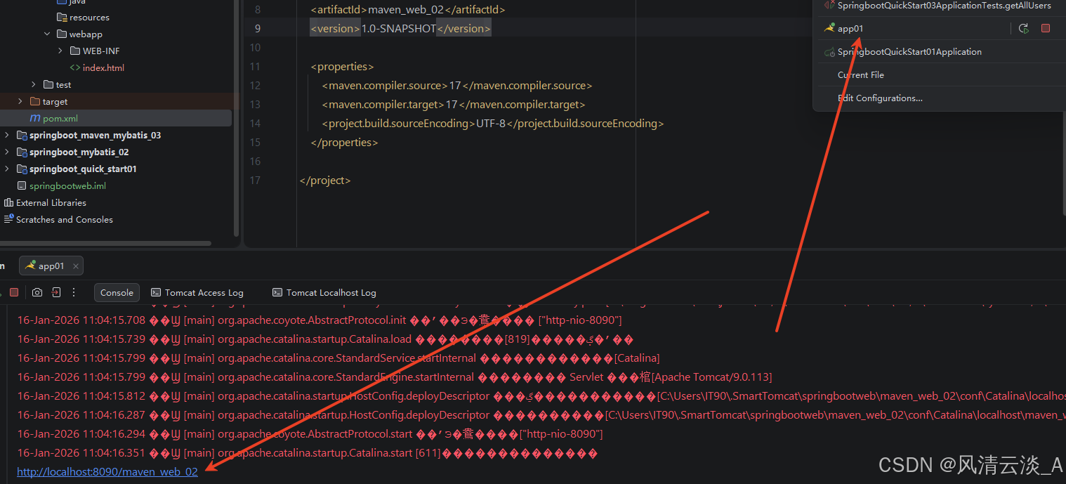1066x484 pixels.
Task: Expand springboot_mybatis_02 module
Action: [7, 152]
